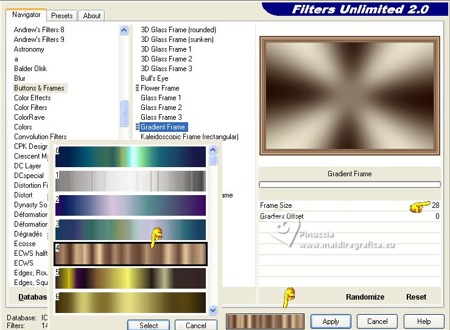The image size is (450, 330).
Task: Select DC Layer category
Action: [27, 166]
